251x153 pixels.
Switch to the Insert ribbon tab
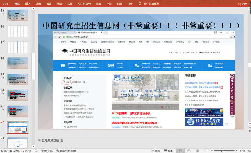[28, 3]
